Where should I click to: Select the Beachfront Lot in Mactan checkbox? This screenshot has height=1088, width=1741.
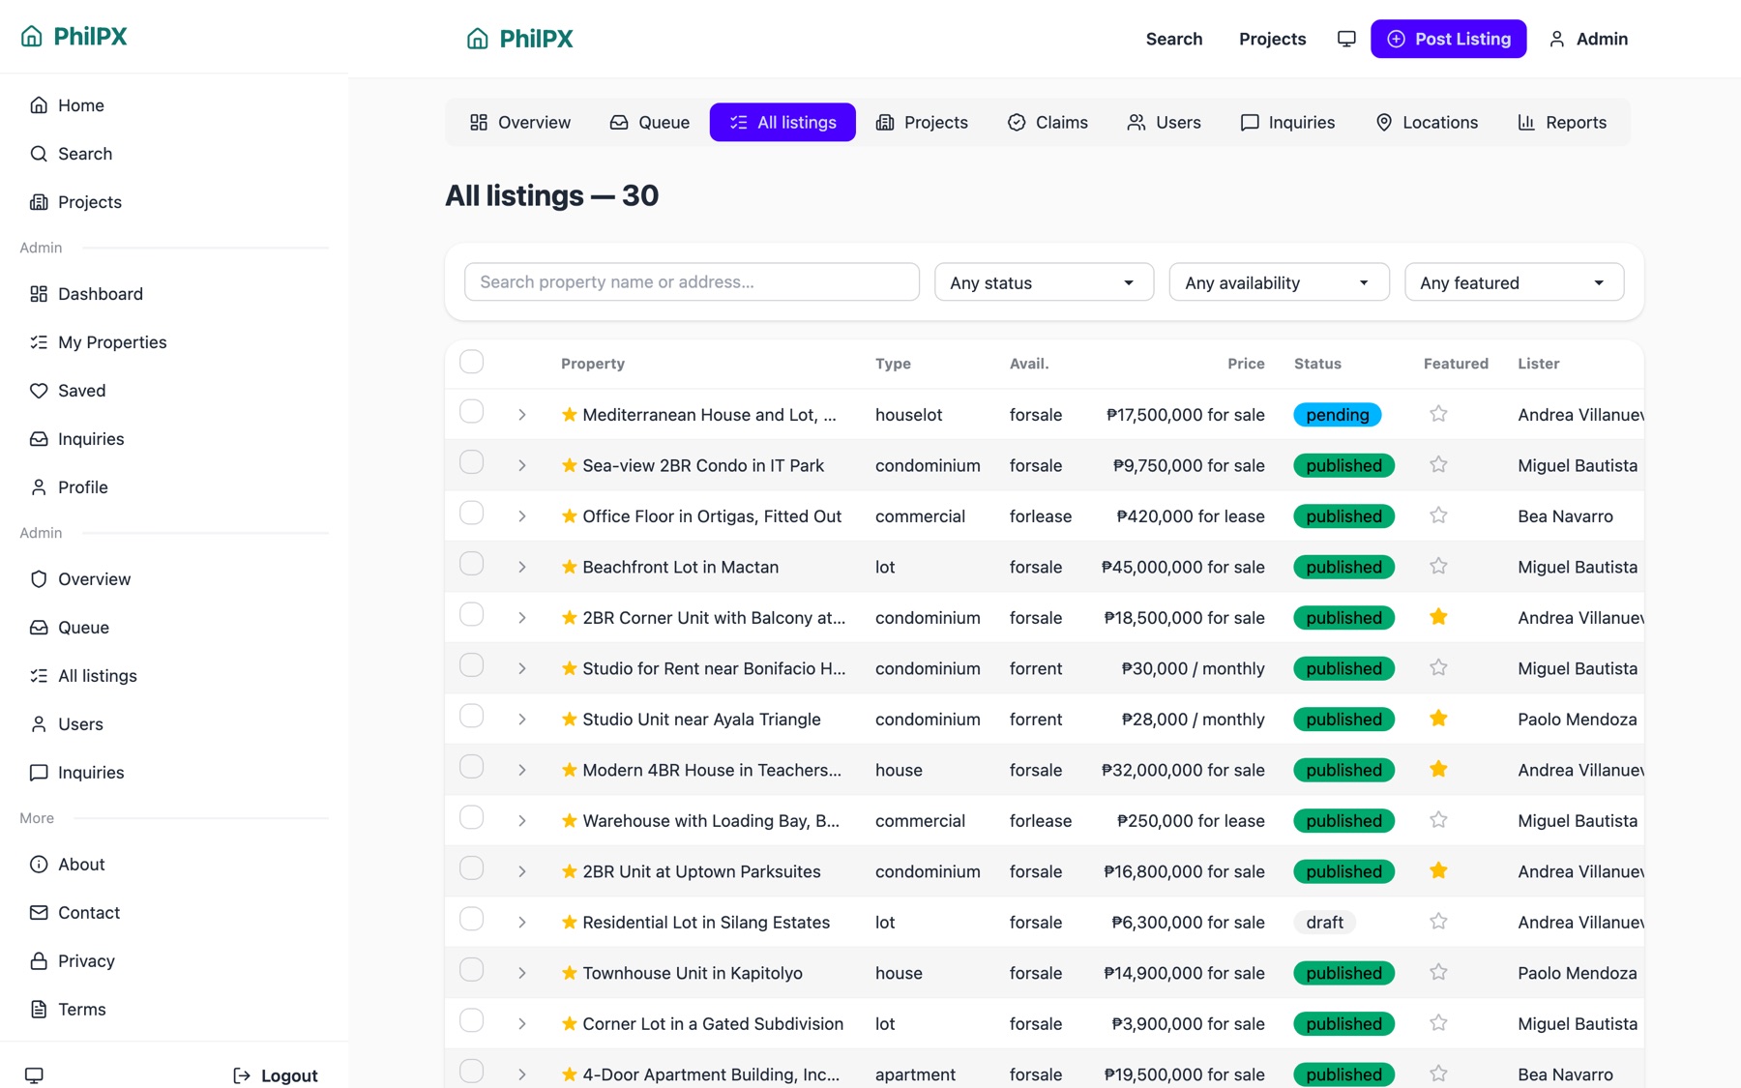[471, 564]
